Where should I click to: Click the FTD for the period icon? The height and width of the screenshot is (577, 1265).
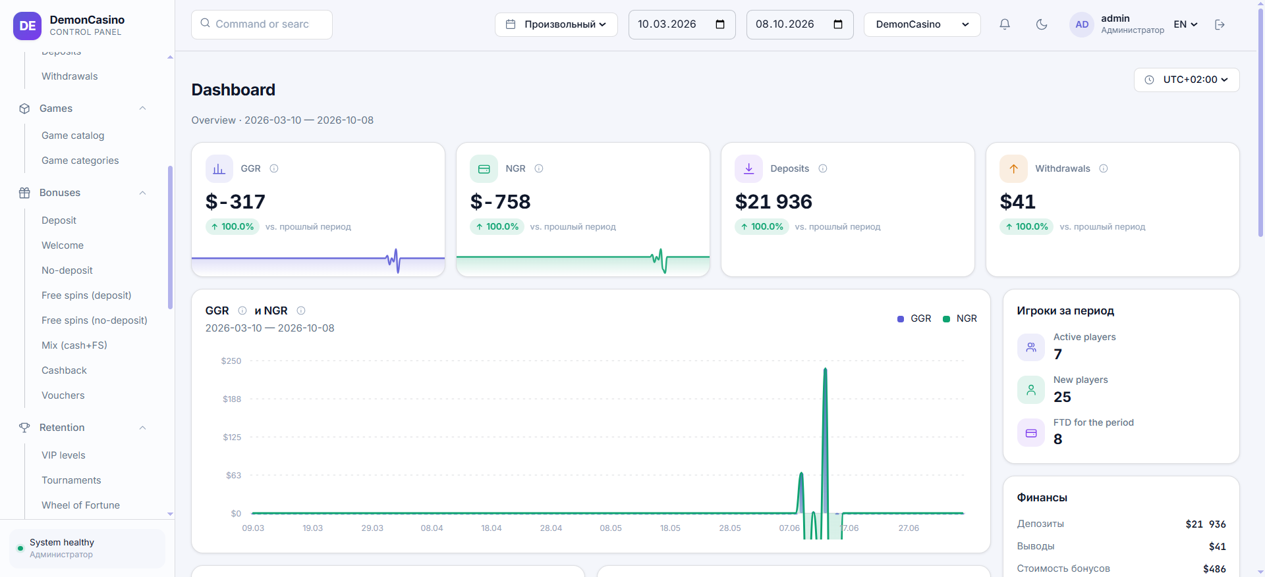[1031, 433]
